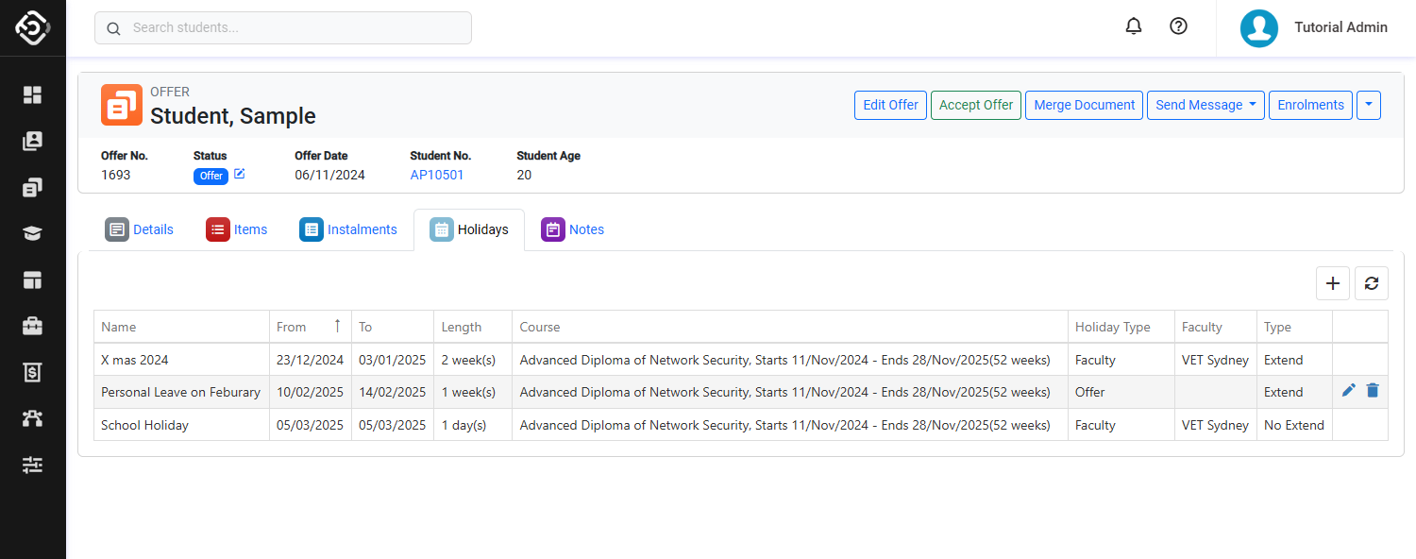The width and height of the screenshot is (1416, 559).
Task: Switch to the Instalments tab
Action: pyautogui.click(x=348, y=229)
